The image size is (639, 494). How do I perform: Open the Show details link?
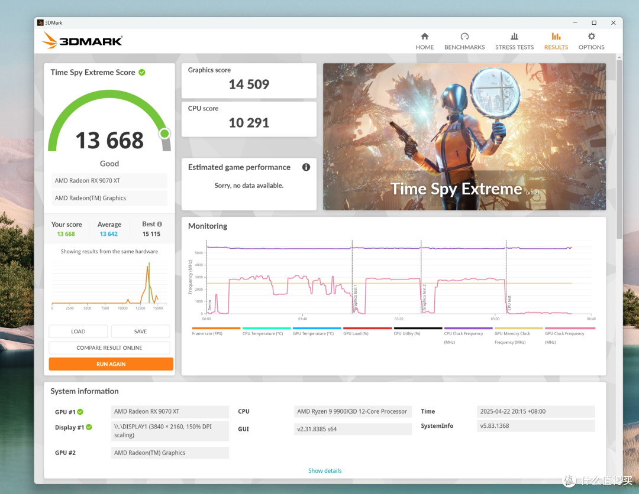coord(325,470)
